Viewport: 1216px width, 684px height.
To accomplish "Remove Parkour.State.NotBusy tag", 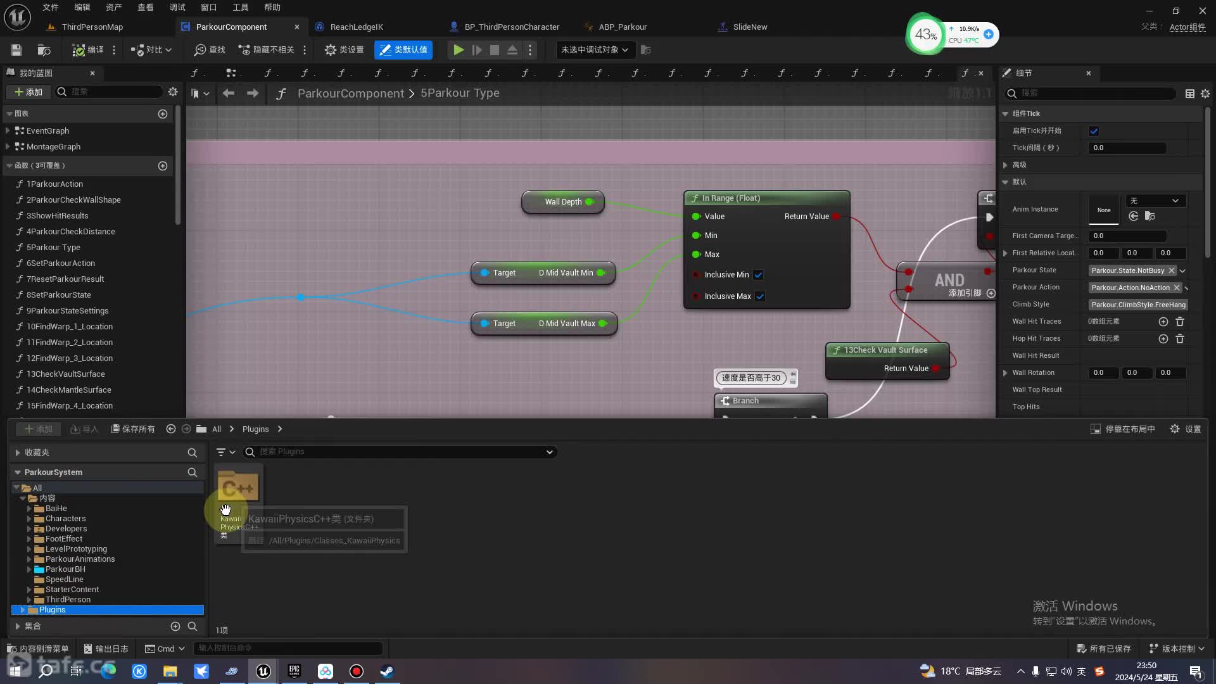I will (x=1172, y=270).
